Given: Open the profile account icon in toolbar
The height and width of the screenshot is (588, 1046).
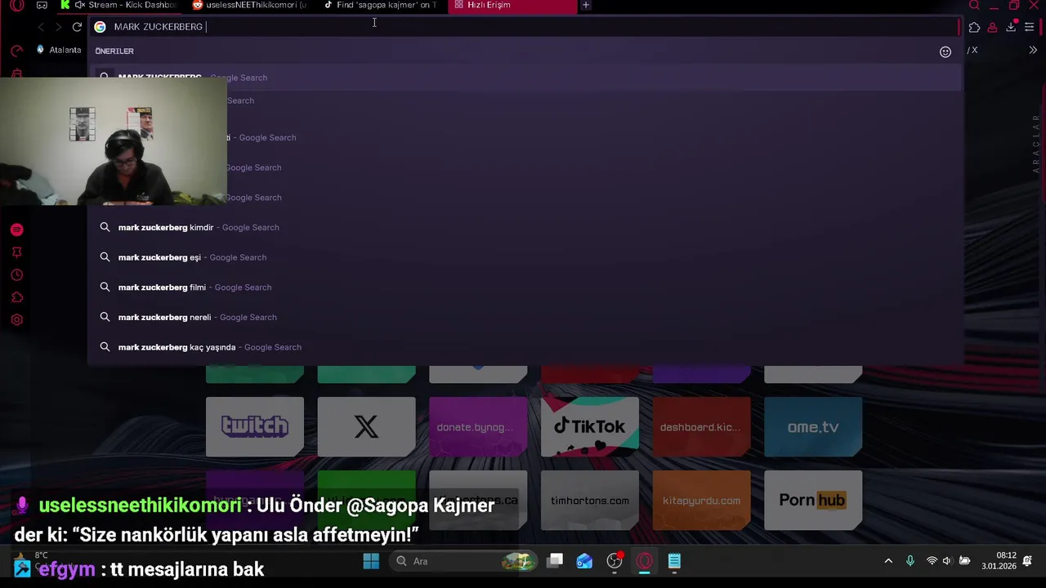Looking at the screenshot, I should [992, 27].
